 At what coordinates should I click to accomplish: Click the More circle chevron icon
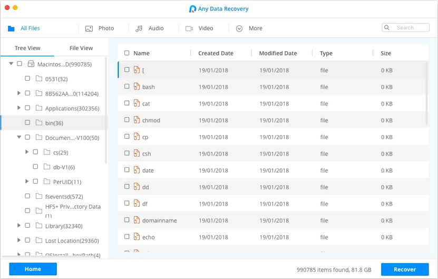point(239,28)
